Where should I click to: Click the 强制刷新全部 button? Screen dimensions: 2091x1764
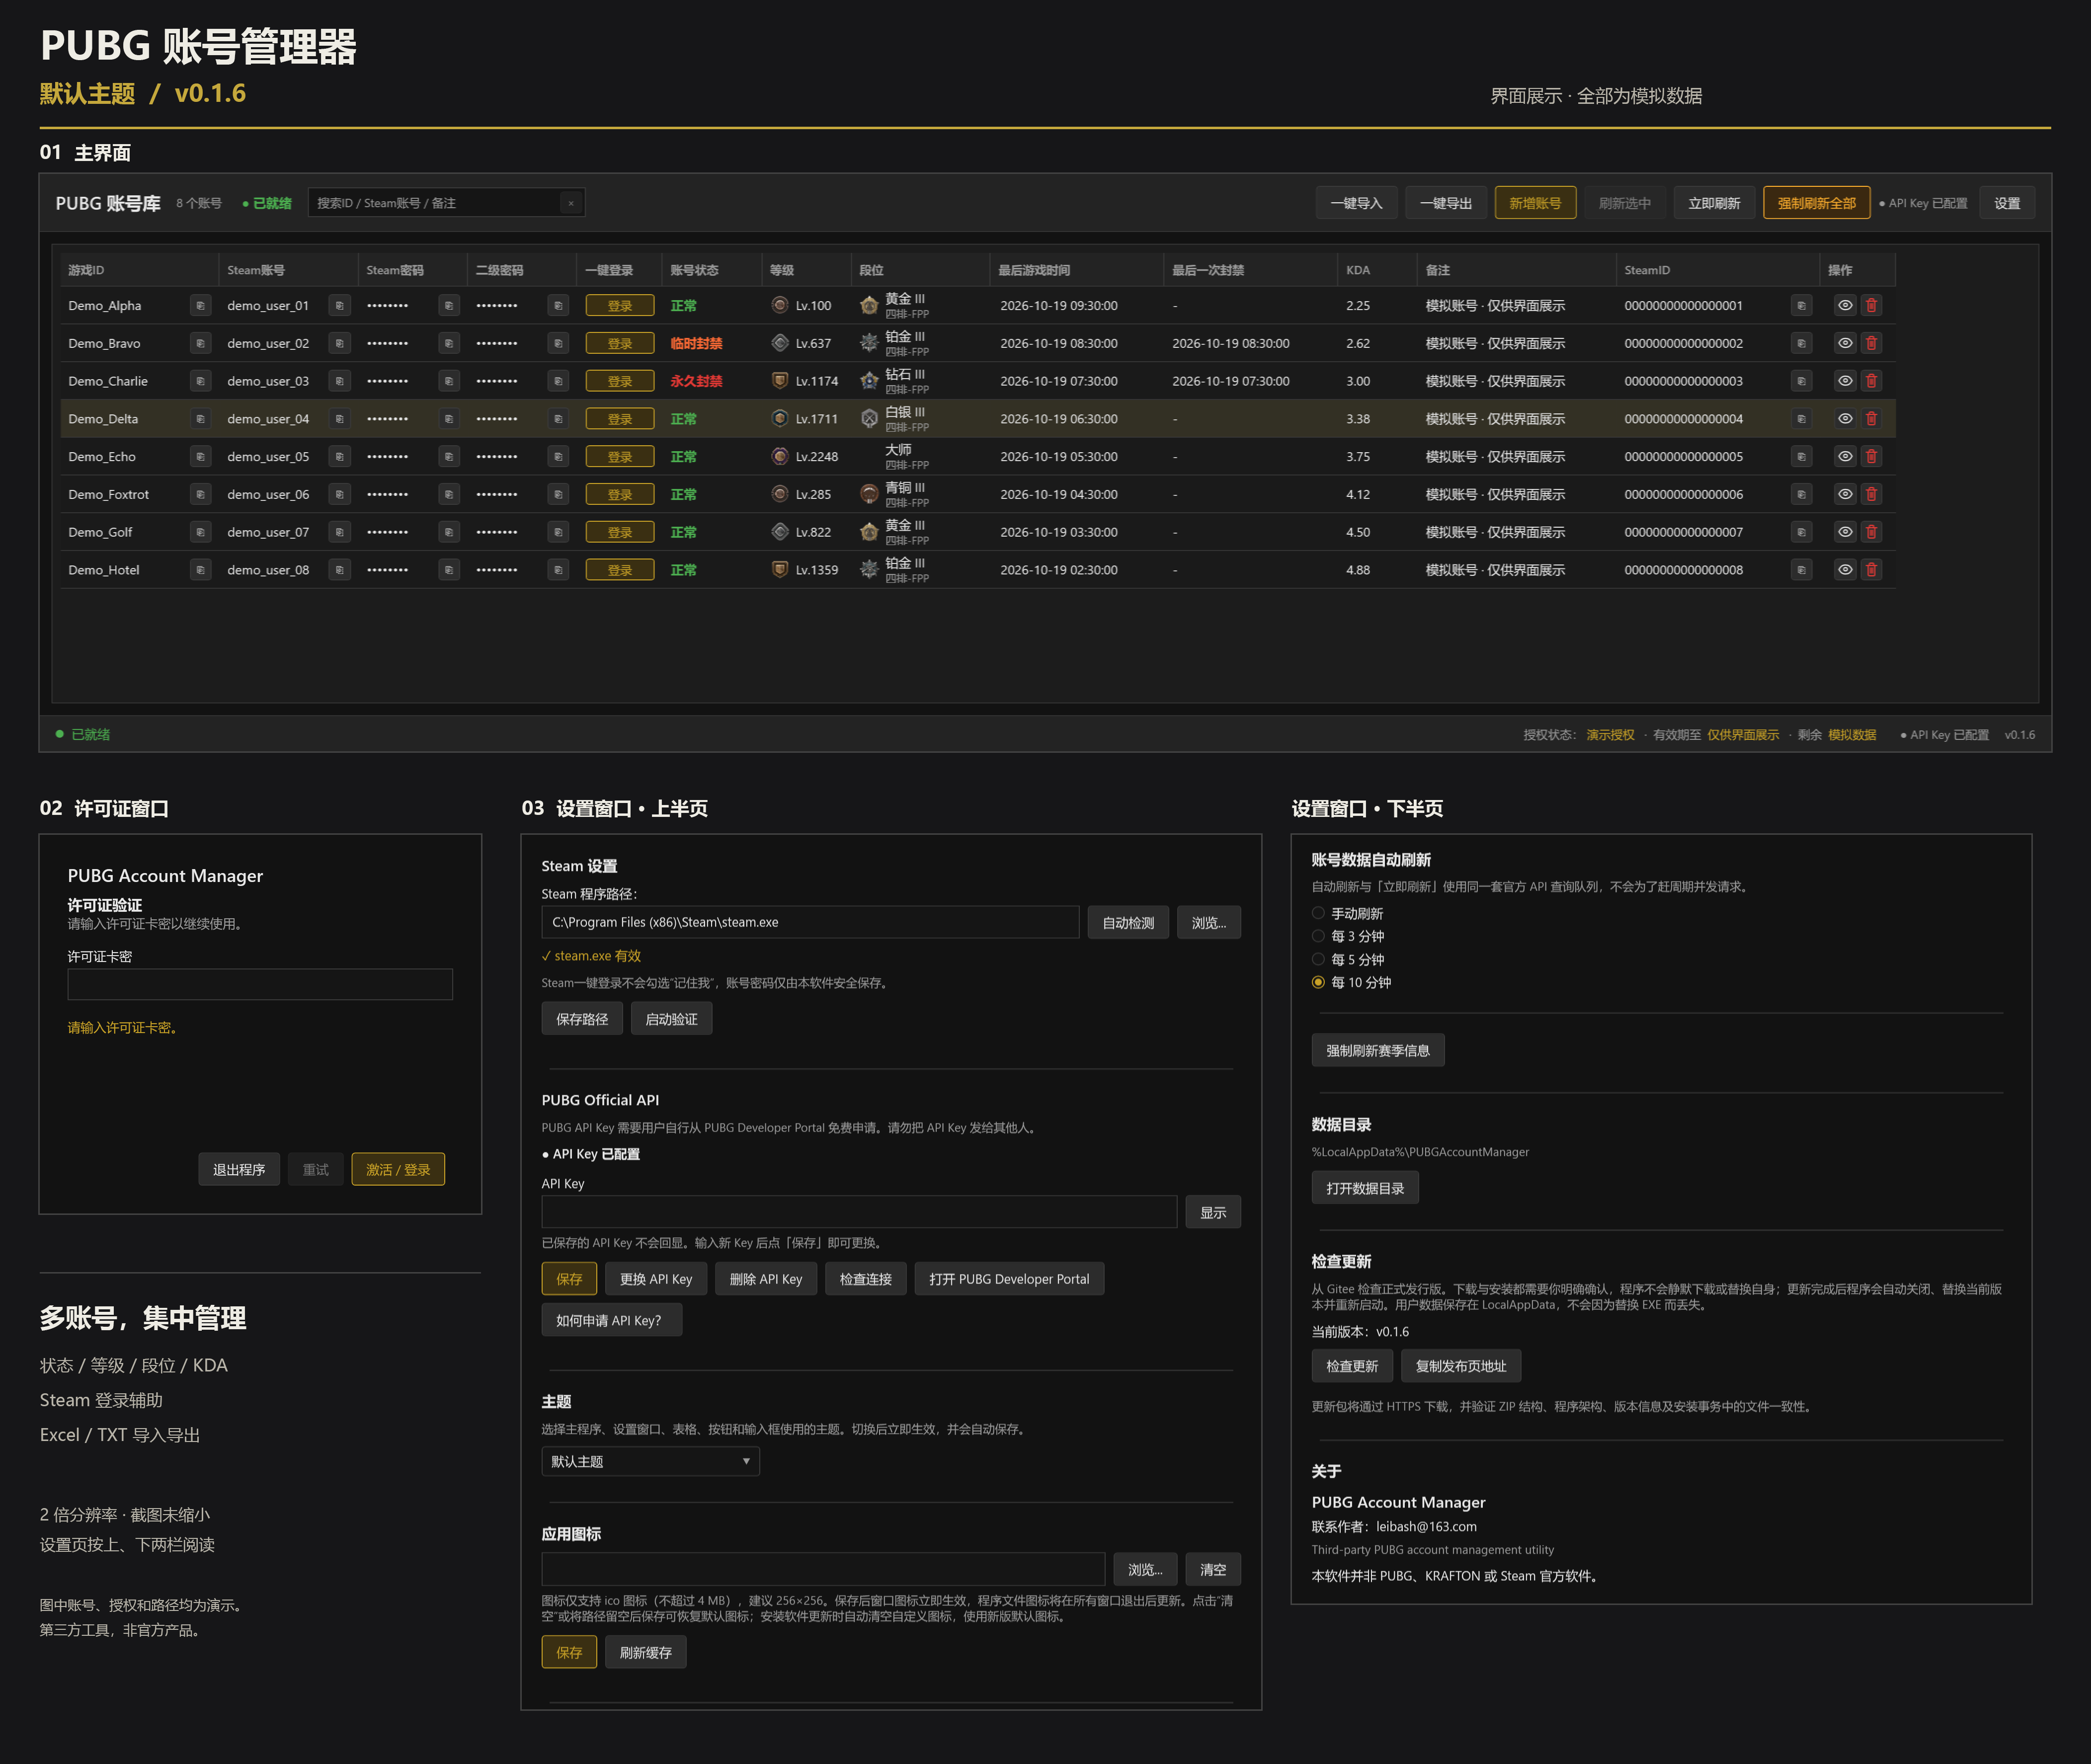(x=1816, y=203)
